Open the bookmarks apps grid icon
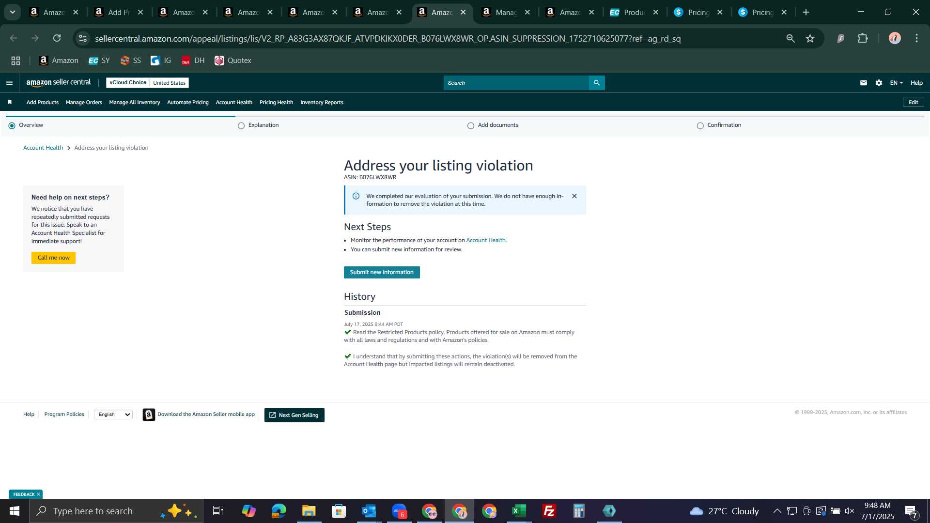The width and height of the screenshot is (930, 523). [x=15, y=61]
